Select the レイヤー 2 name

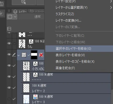[x=38, y=91]
